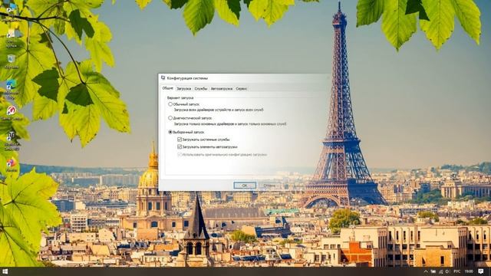Open the network tray icon
This screenshot has width=491, height=276.
[441, 271]
